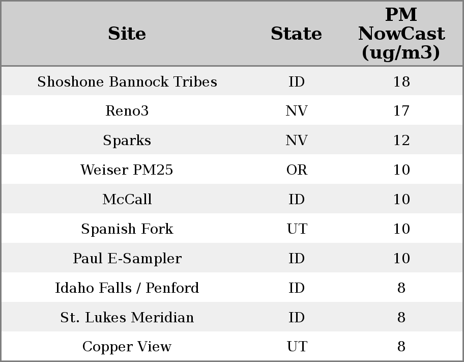Select the Shoshone Bannock Tribes site
Screen dimensions: 464x362
[127, 82]
